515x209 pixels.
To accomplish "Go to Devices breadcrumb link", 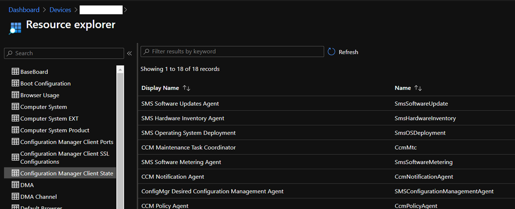I will (x=60, y=10).
